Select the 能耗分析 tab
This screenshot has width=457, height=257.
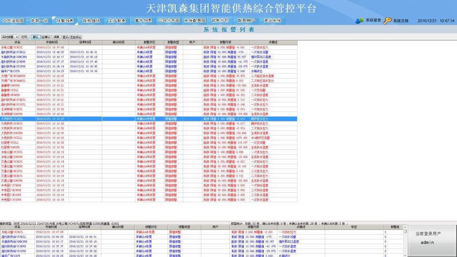tap(220, 21)
